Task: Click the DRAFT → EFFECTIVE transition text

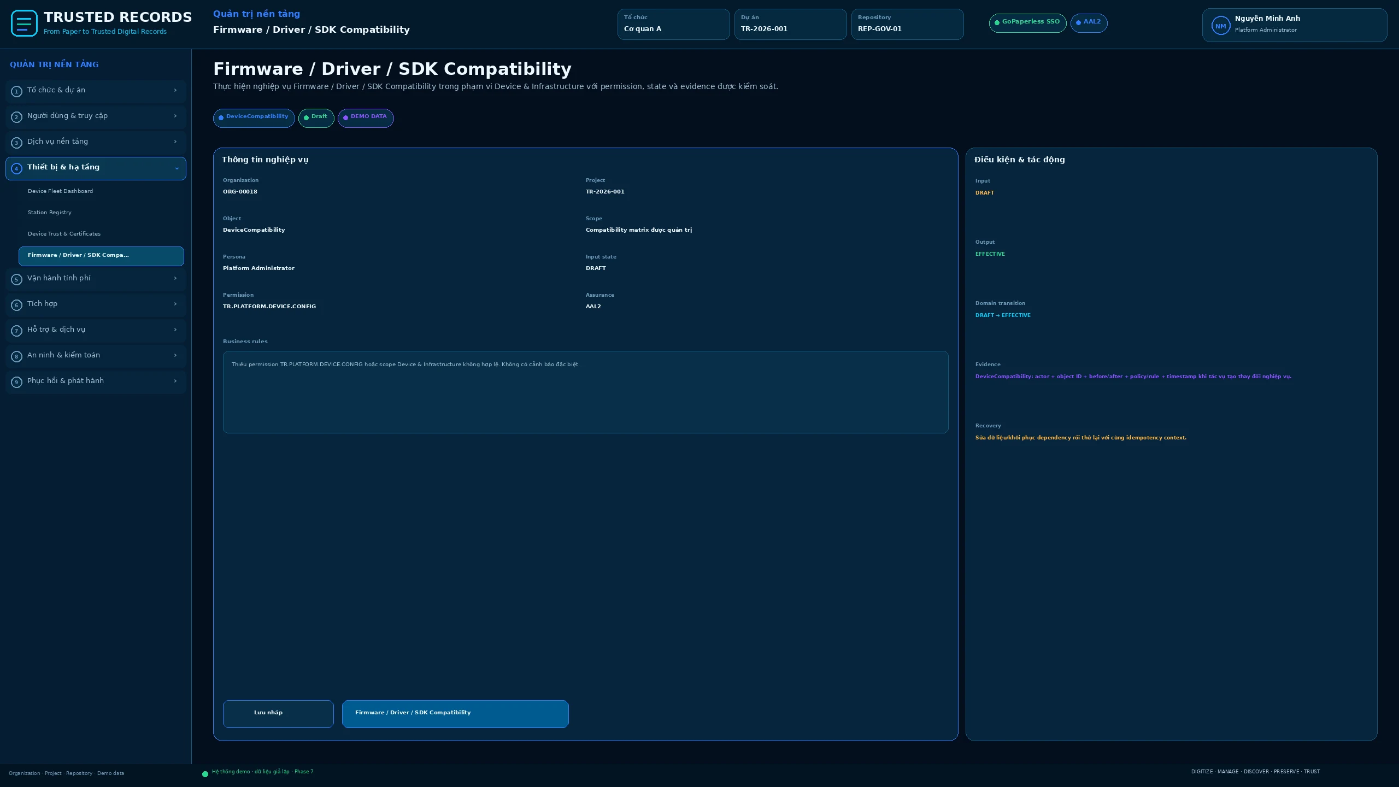Action: pos(1003,315)
